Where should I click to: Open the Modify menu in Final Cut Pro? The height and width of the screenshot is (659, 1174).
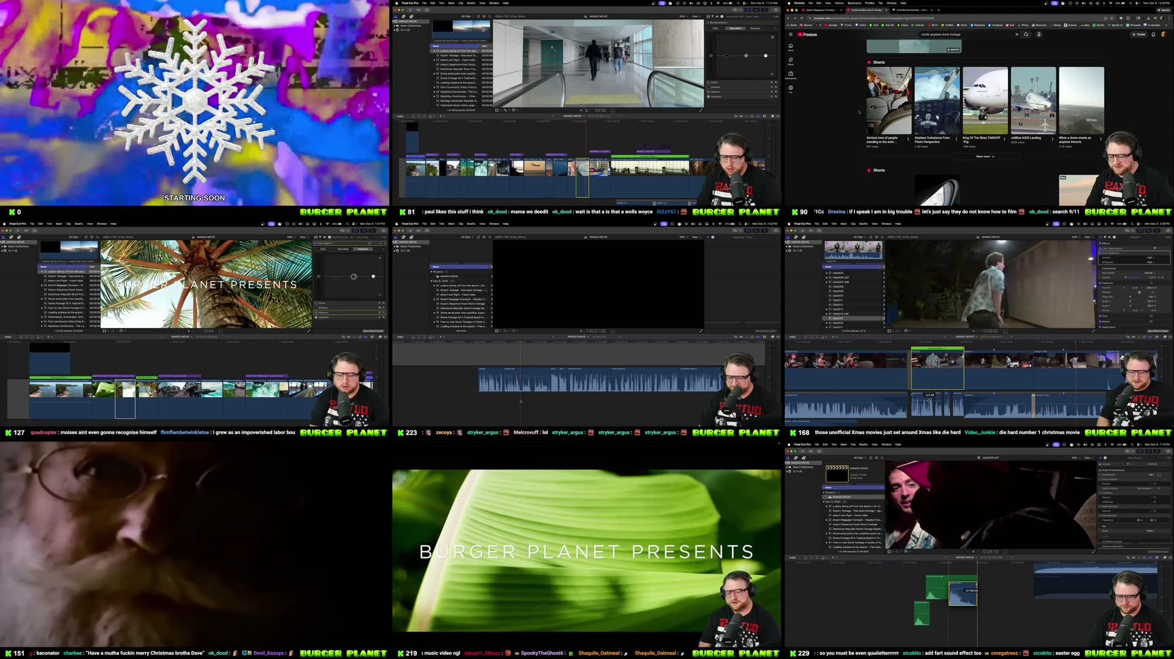pos(471,3)
